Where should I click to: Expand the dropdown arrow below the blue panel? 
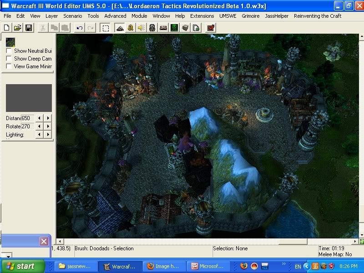click(x=8, y=256)
